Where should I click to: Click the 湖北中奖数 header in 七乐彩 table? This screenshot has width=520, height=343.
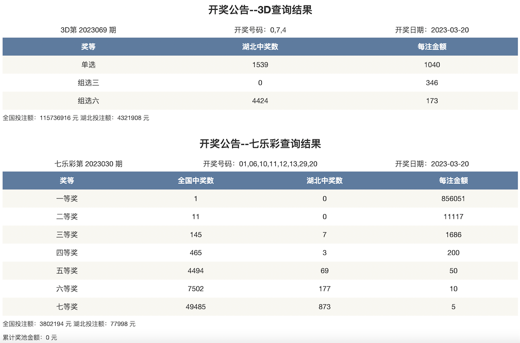click(x=324, y=181)
